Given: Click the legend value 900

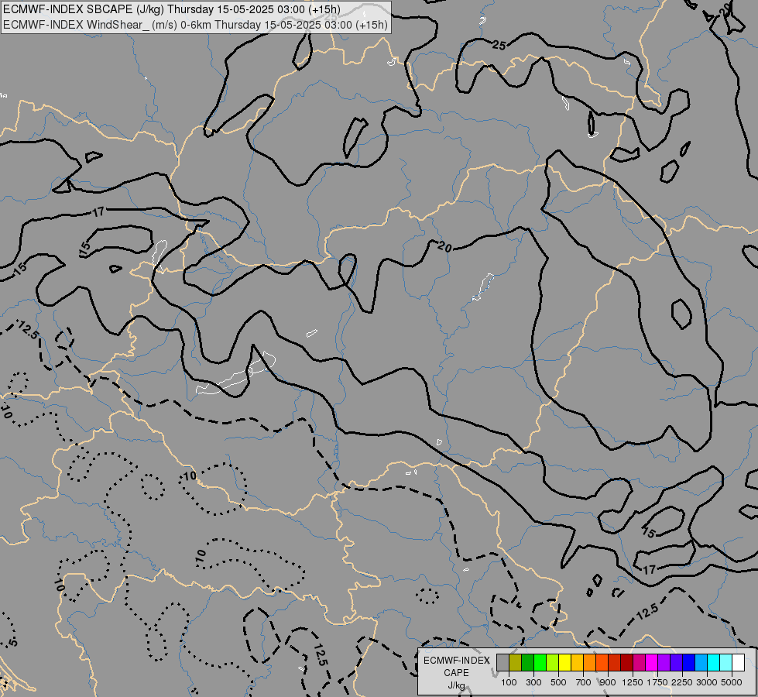Looking at the screenshot, I should pos(608,682).
